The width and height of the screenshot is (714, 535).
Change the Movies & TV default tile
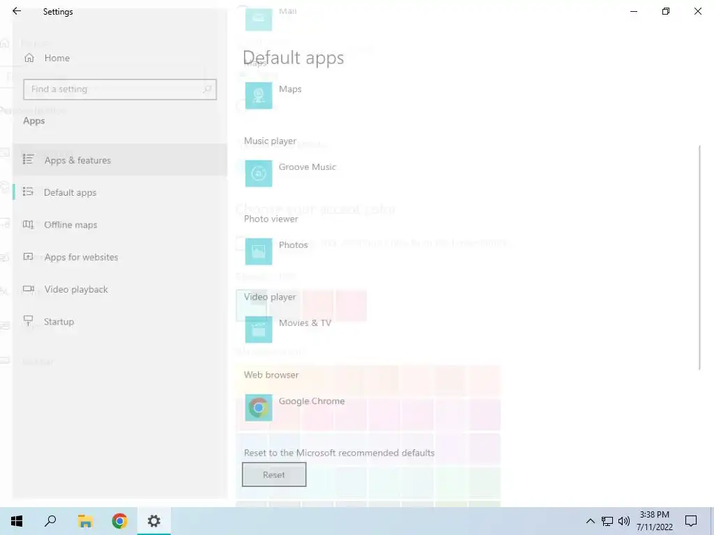tap(259, 329)
